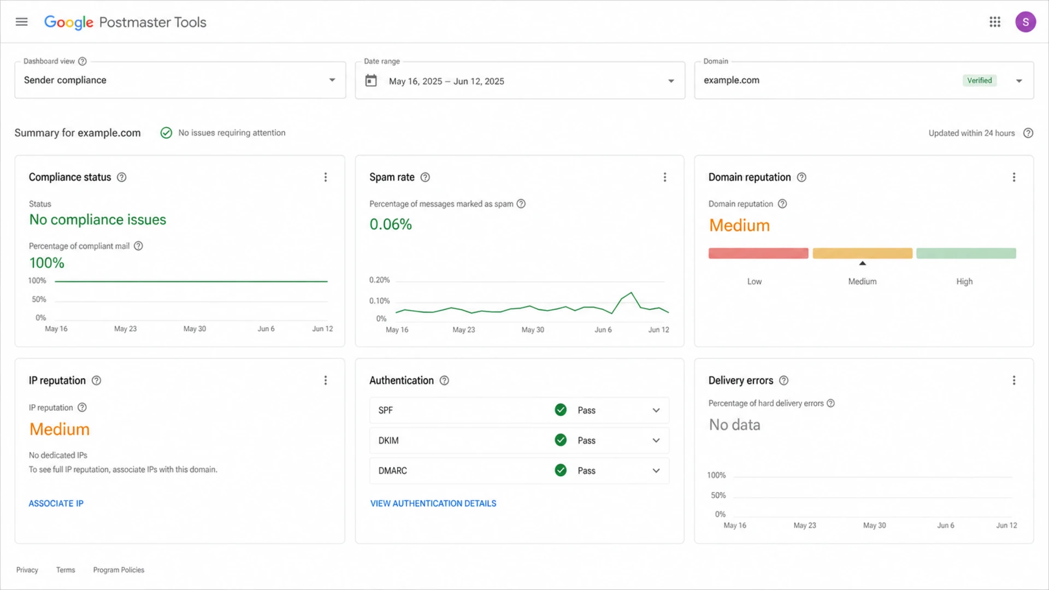Click 'Updated within 24 hours' text

971,133
